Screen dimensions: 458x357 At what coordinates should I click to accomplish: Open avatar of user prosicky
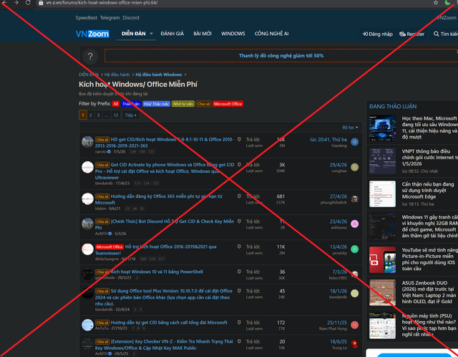(355, 249)
